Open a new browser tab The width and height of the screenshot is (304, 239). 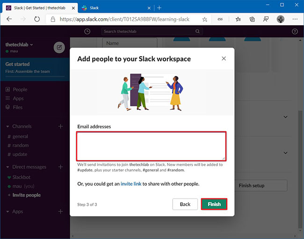(x=159, y=8)
